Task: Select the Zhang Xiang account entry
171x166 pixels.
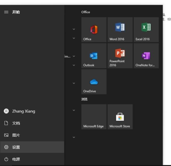Action: pyautogui.click(x=32, y=111)
